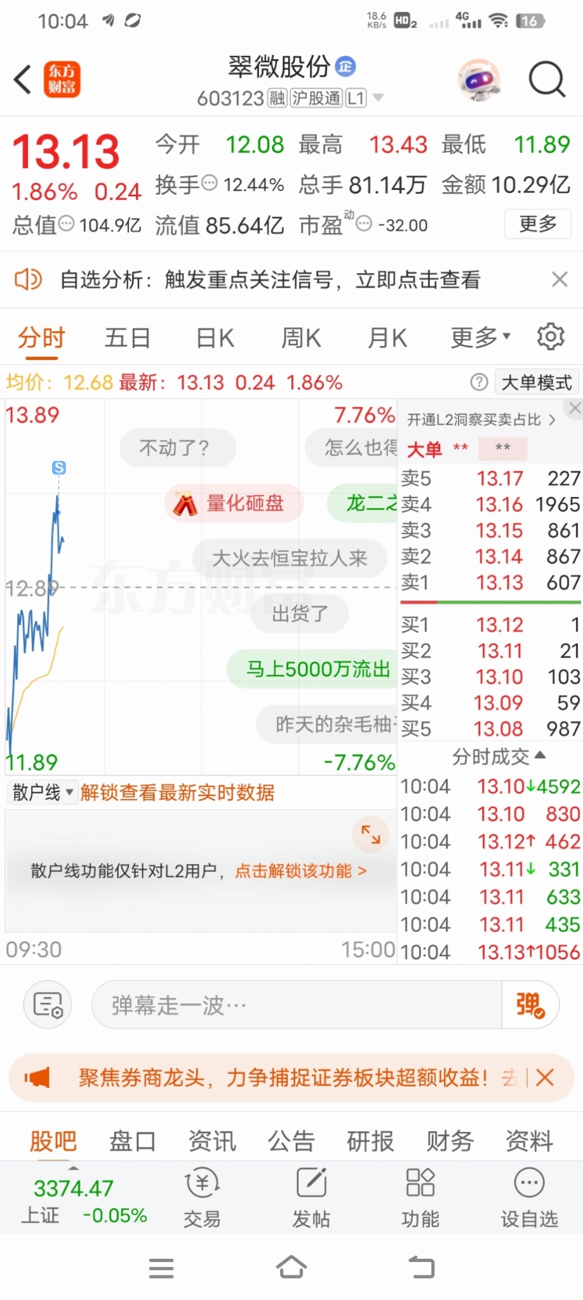Image resolution: width=583 pixels, height=1300 pixels.
Task: Tap the S signal marker on chart
Action: tap(59, 468)
